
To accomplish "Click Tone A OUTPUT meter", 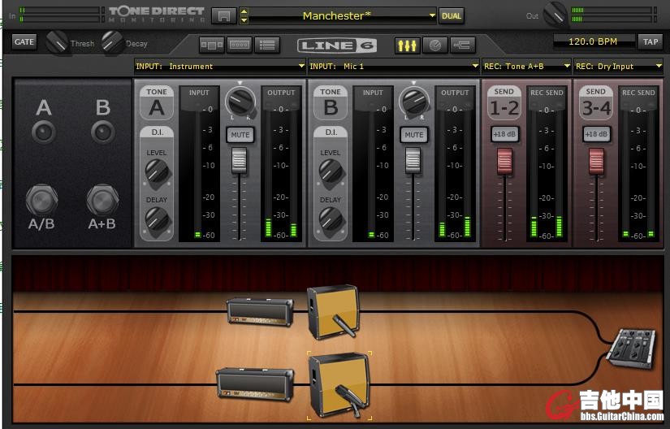I will (x=281, y=163).
